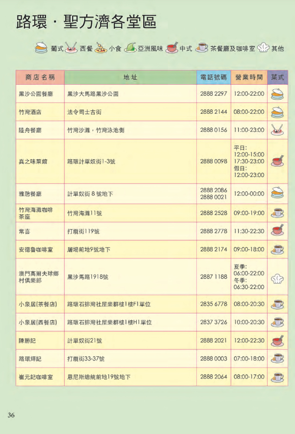The height and width of the screenshot is (434, 295).
Task: Click the 葡式 cuisine icon in the legend
Action: 41,48
